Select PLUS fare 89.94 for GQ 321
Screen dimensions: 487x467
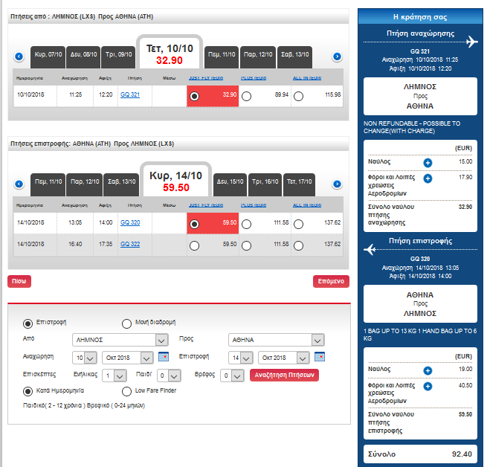[x=246, y=97]
